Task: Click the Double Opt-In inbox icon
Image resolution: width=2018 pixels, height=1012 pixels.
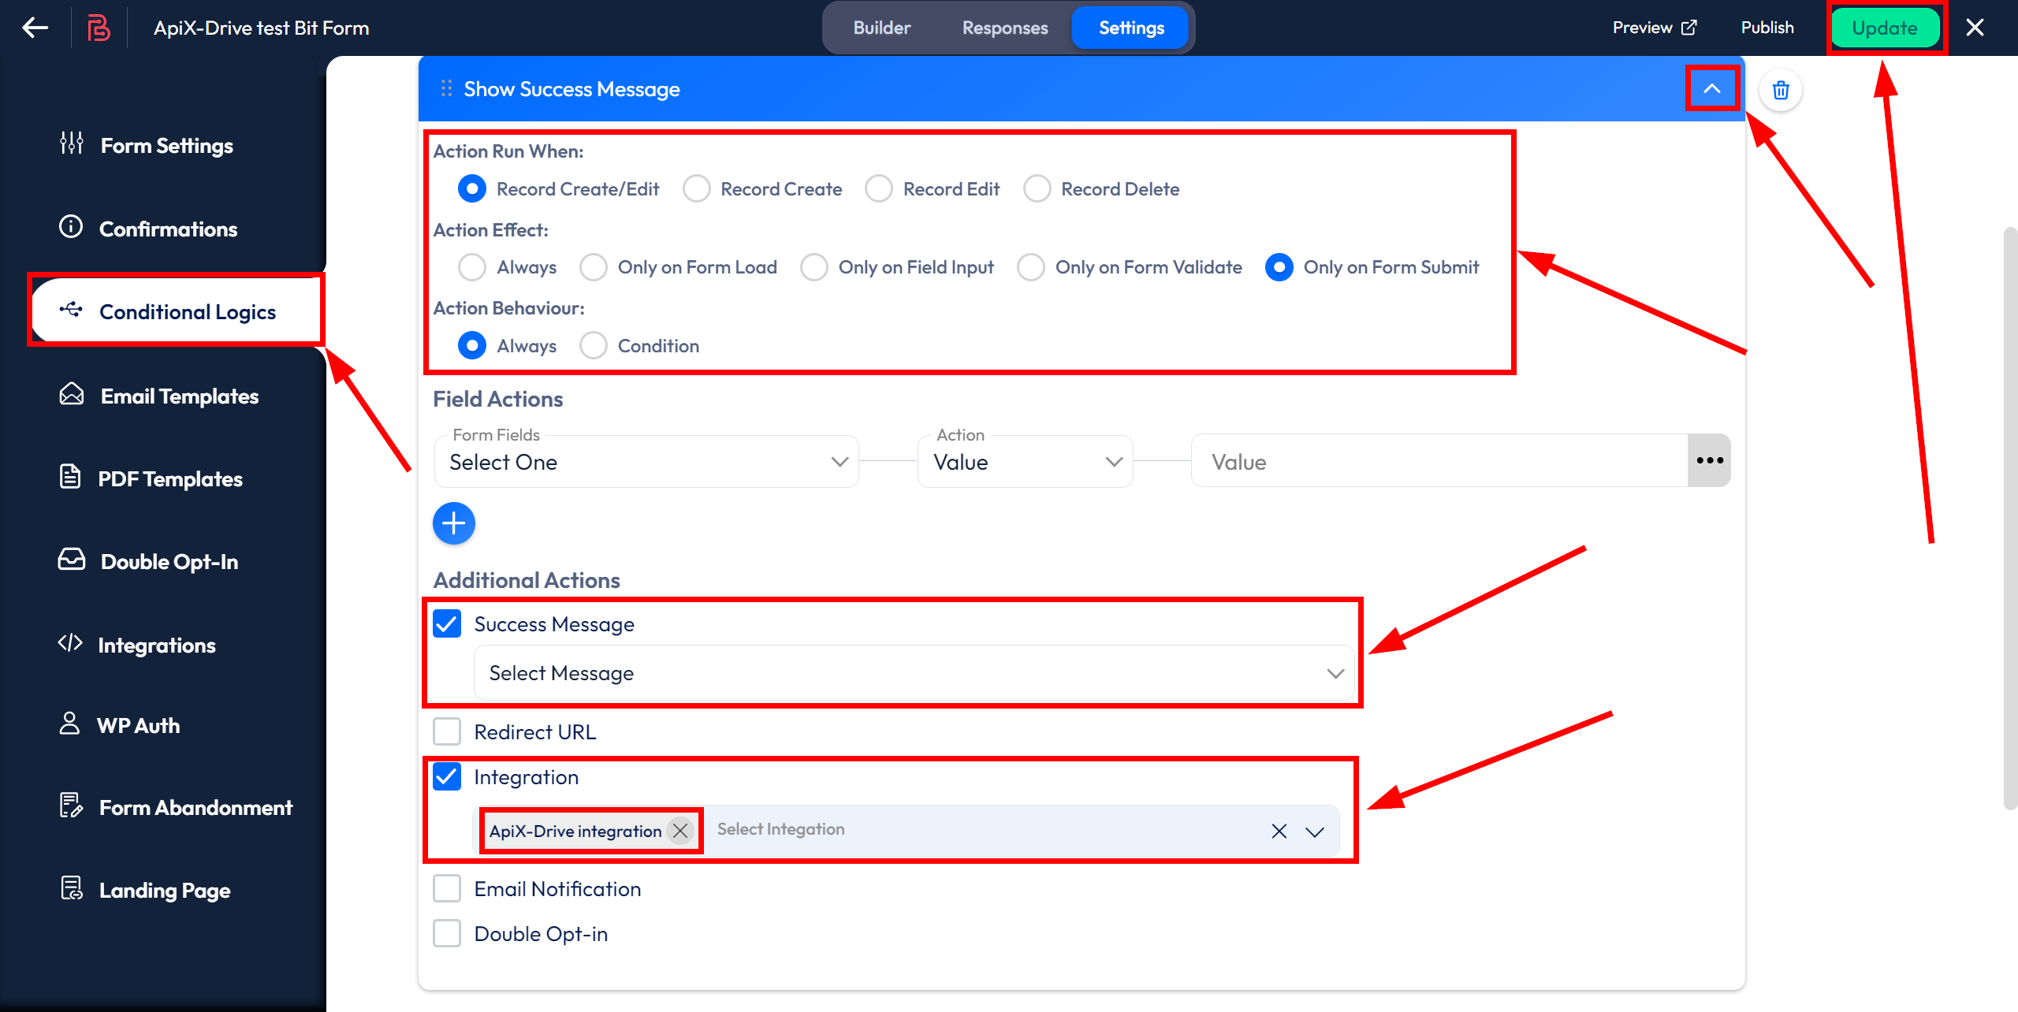Action: tap(72, 560)
